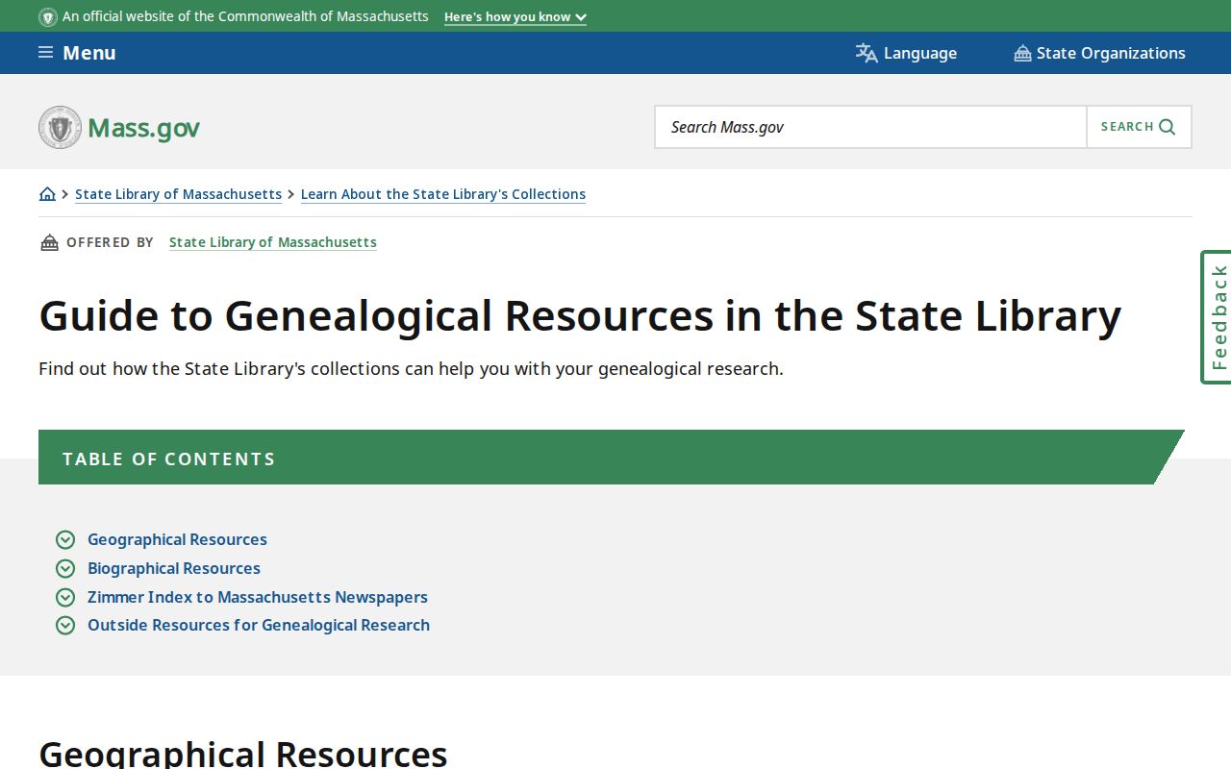This screenshot has width=1231, height=769.
Task: Click the SEARCH button text
Action: 1127,127
